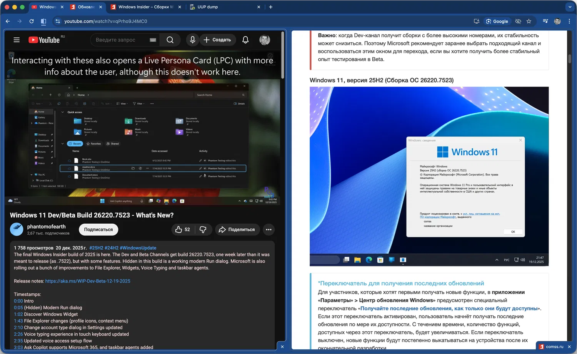Jump to 0:05 Modern Run dialog timestamp
577x354 pixels.
[18, 307]
